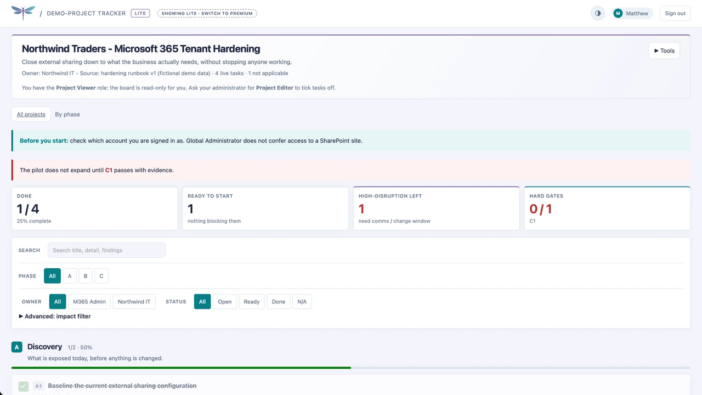Click the Northwind Traders project title
This screenshot has height=395, width=702.
tap(141, 49)
